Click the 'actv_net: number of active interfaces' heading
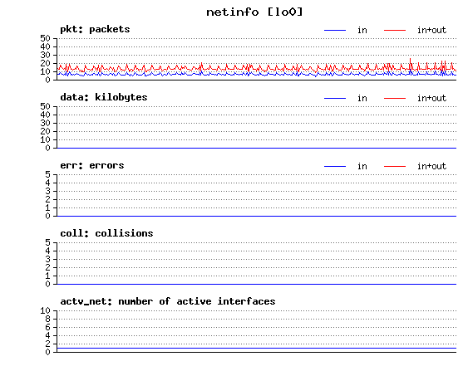 168,301
